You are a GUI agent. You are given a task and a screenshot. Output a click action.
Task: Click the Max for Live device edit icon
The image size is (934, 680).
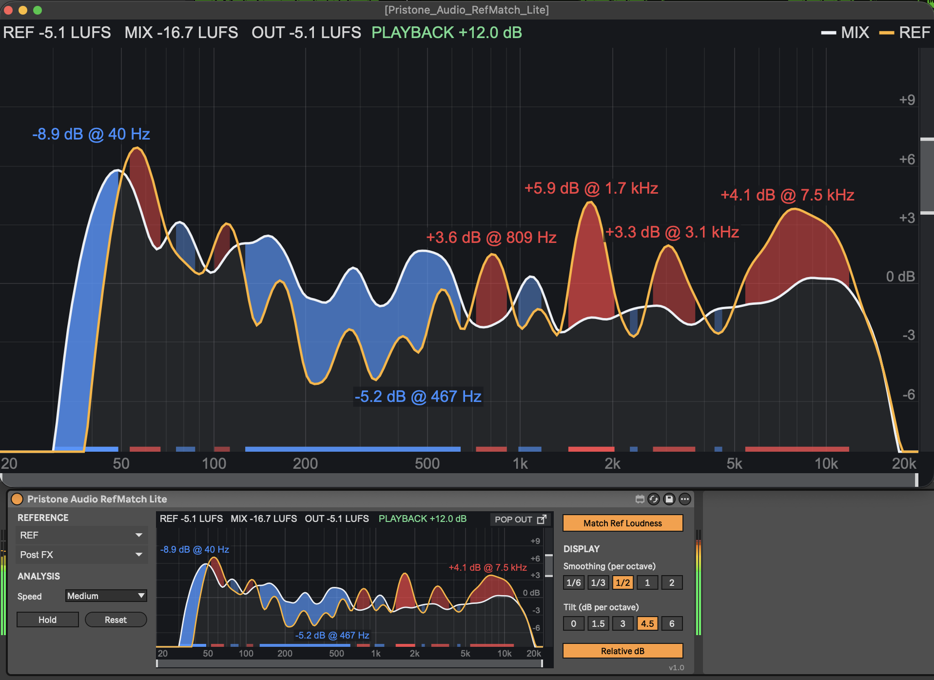pyautogui.click(x=640, y=499)
